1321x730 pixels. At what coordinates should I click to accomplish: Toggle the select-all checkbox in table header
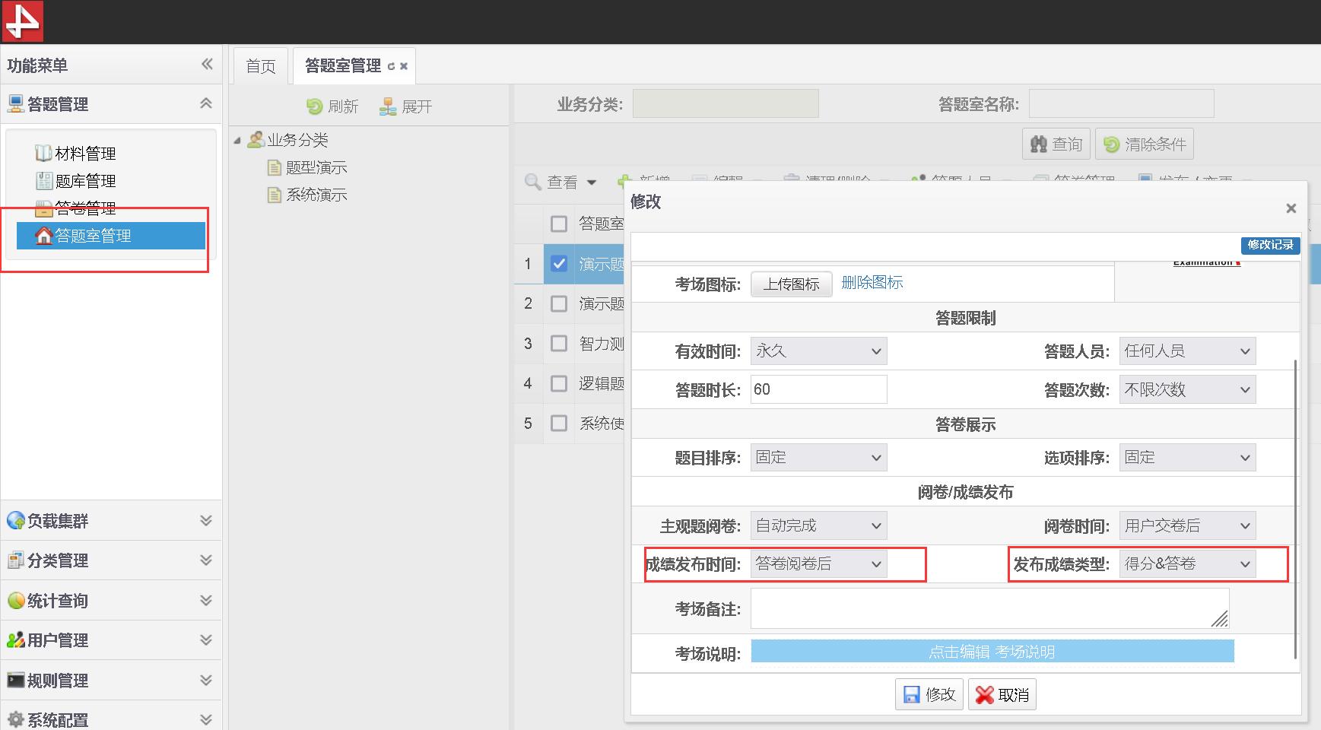(559, 224)
